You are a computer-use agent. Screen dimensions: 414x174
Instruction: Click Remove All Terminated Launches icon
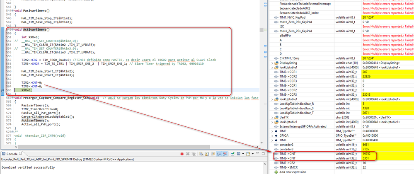194,154
